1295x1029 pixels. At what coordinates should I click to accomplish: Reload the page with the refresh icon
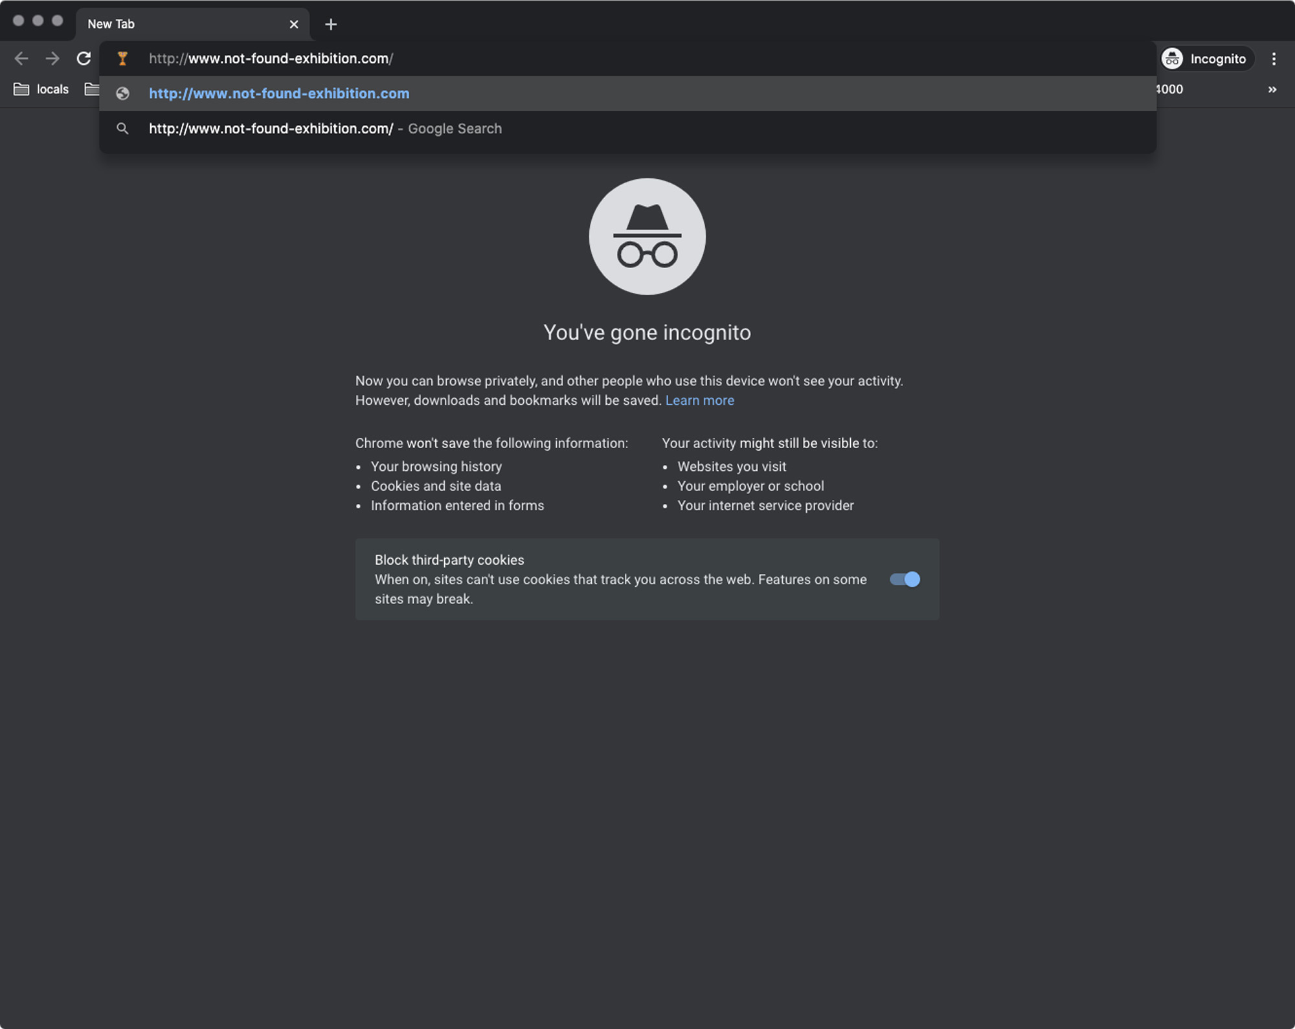tap(84, 58)
